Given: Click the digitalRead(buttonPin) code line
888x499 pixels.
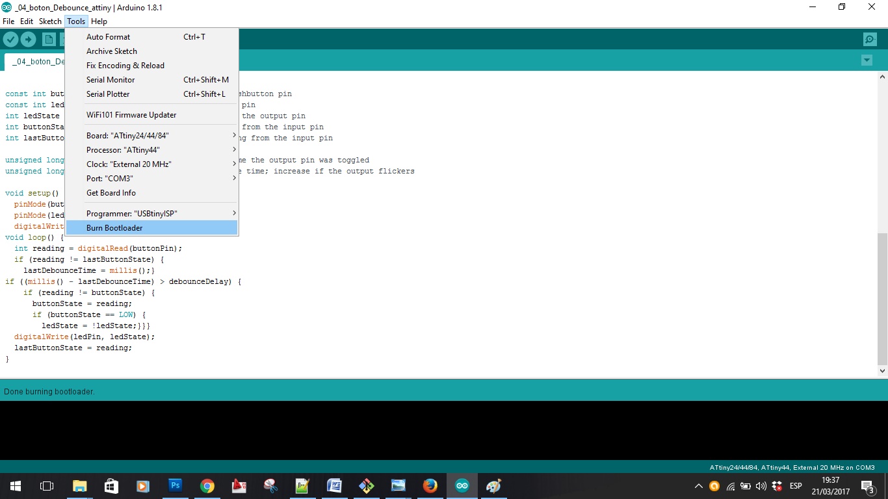Looking at the screenshot, I should point(98,248).
